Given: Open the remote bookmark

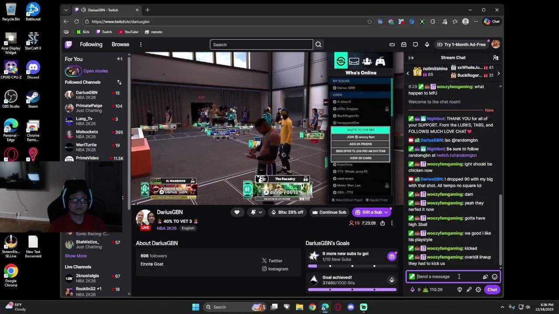Looking at the screenshot, I should click(153, 32).
